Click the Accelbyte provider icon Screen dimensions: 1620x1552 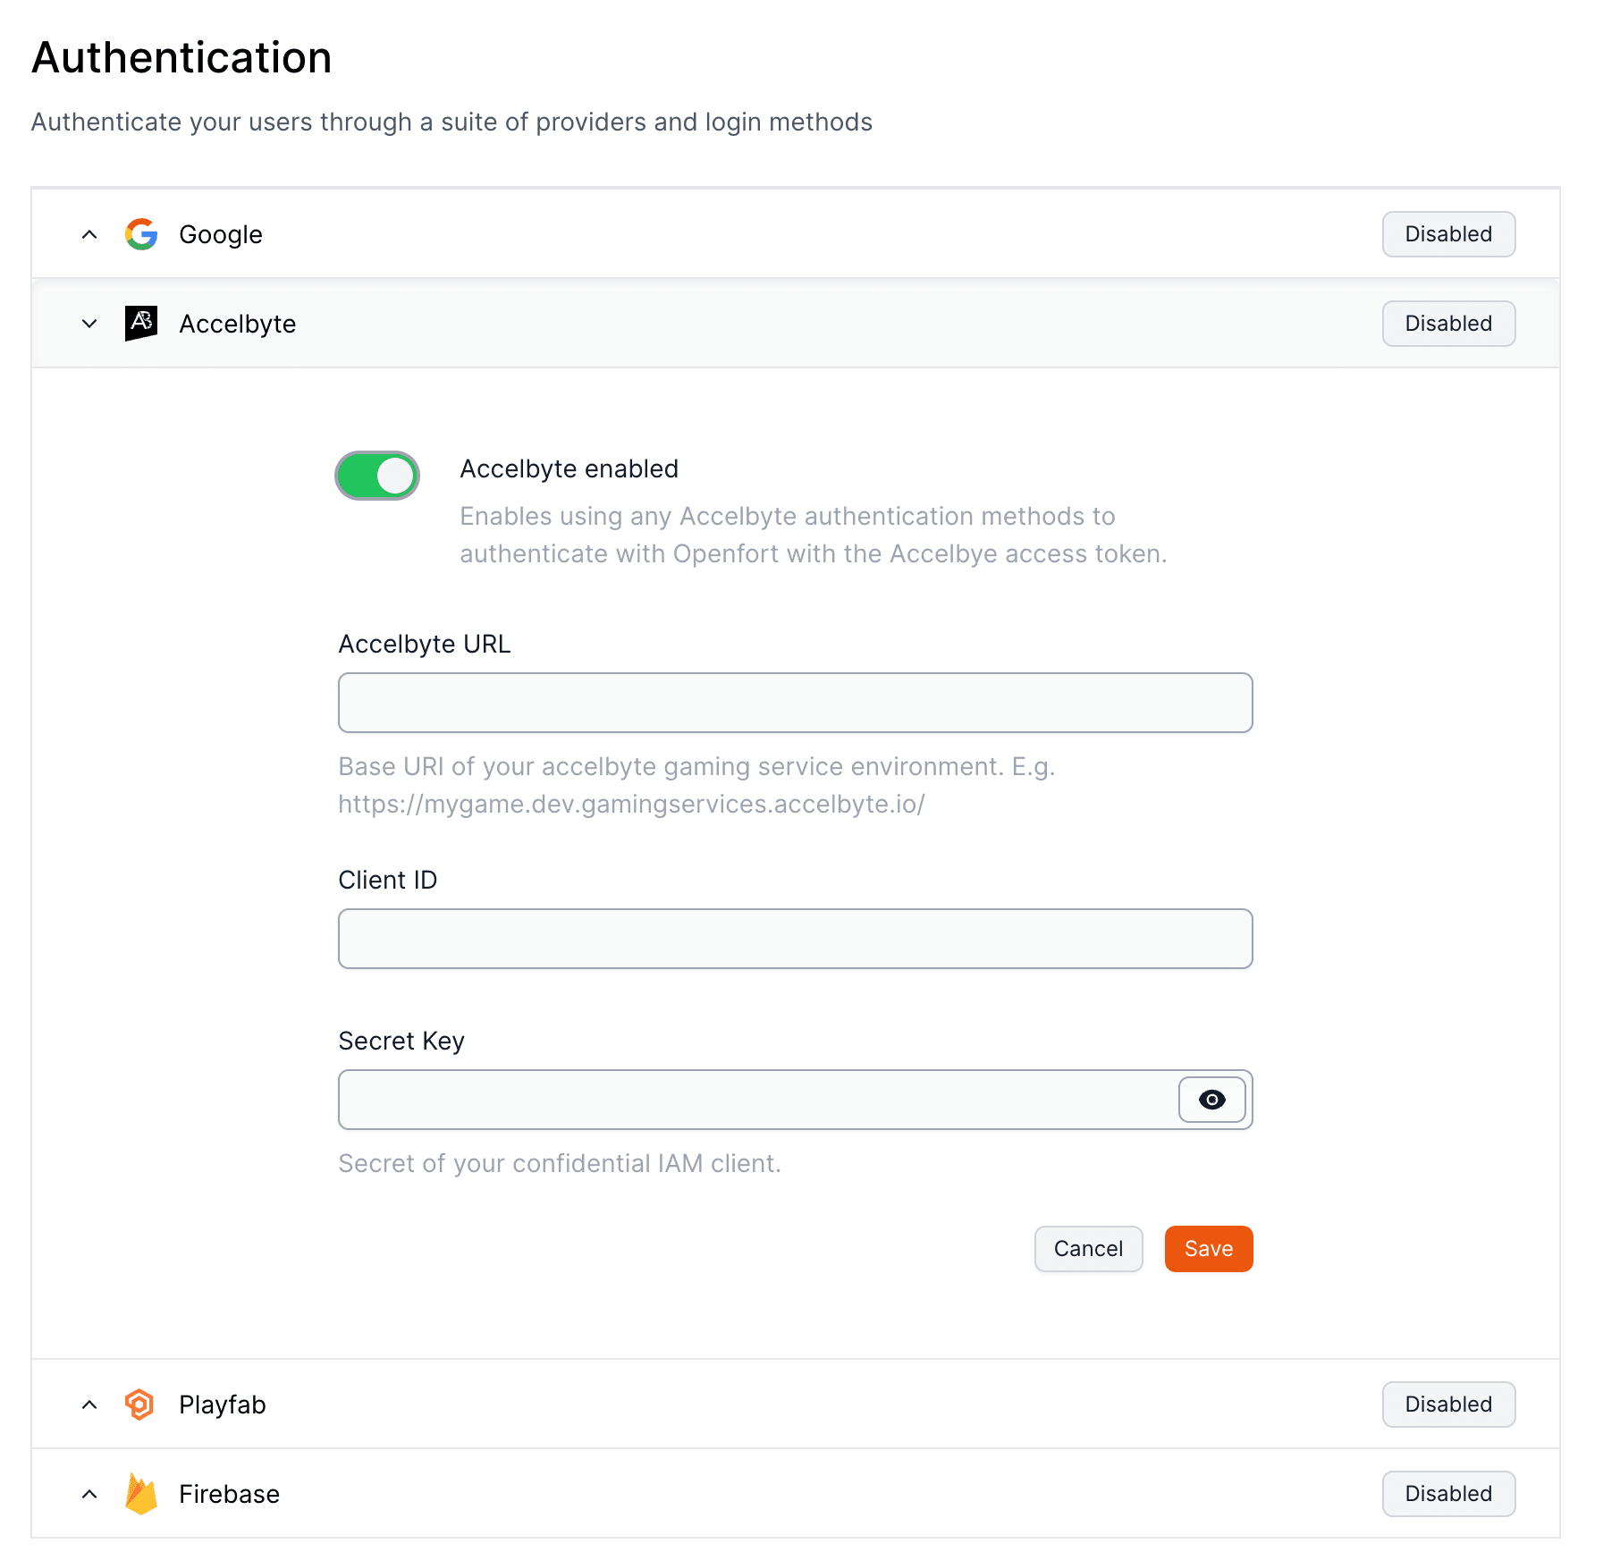(140, 324)
